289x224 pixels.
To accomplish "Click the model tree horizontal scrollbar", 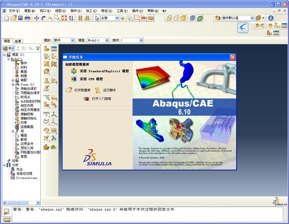I will [x=18, y=203].
